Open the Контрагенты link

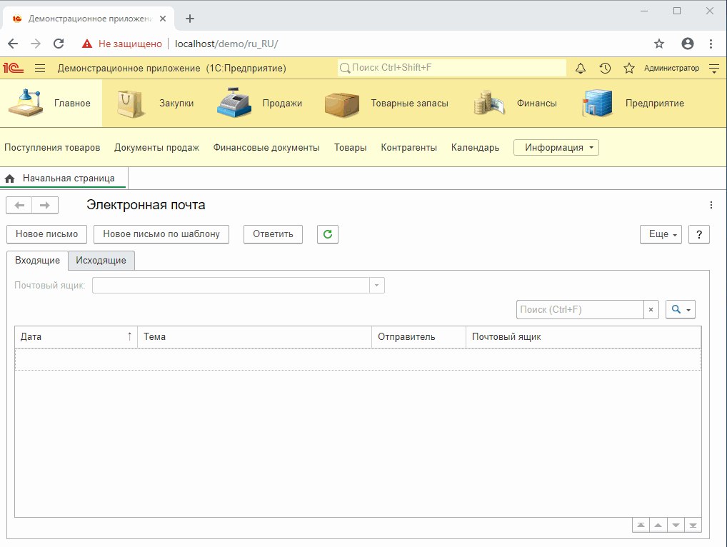[409, 147]
